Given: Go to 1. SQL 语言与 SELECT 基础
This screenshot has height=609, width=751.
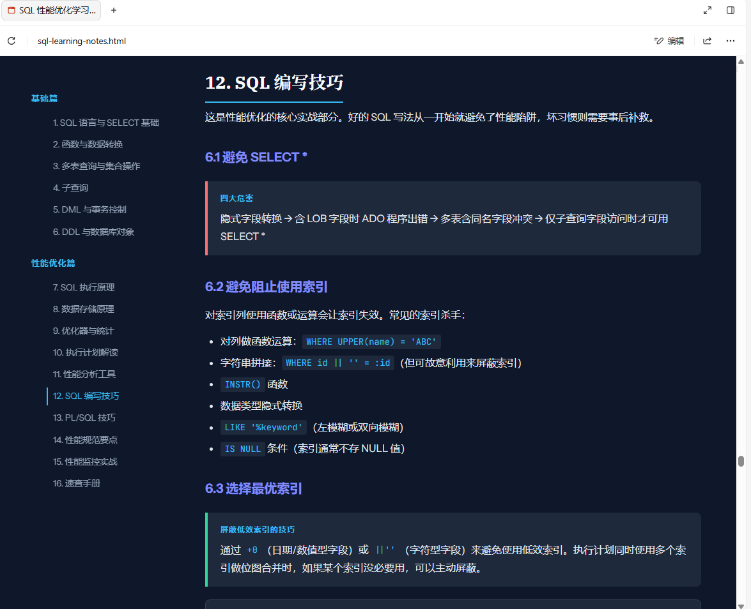Looking at the screenshot, I should coord(106,123).
